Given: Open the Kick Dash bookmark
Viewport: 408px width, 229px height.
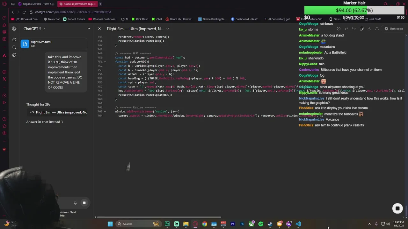Looking at the screenshot, I should pos(140,19).
